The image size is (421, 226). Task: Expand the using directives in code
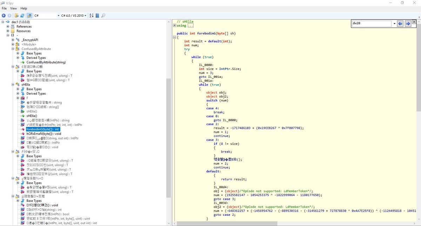point(175,26)
